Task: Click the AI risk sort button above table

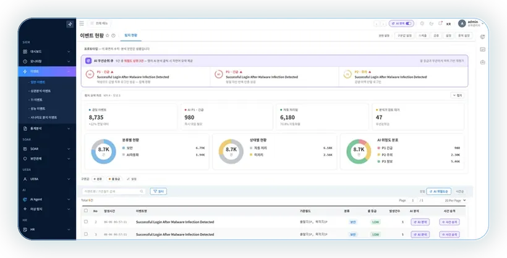Action: (x=439, y=191)
